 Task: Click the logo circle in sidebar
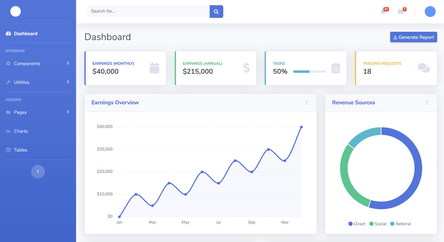click(x=16, y=12)
